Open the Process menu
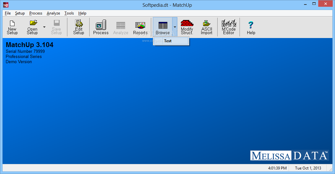335x174 pixels. [36, 13]
